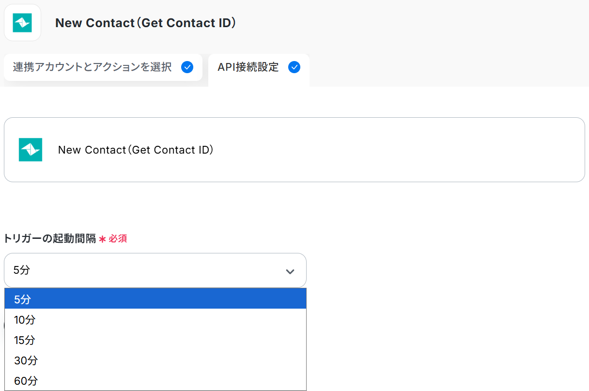This screenshot has width=589, height=391.
Task: Click the card text New Contact (Get Contact ID)
Action: [x=136, y=150]
